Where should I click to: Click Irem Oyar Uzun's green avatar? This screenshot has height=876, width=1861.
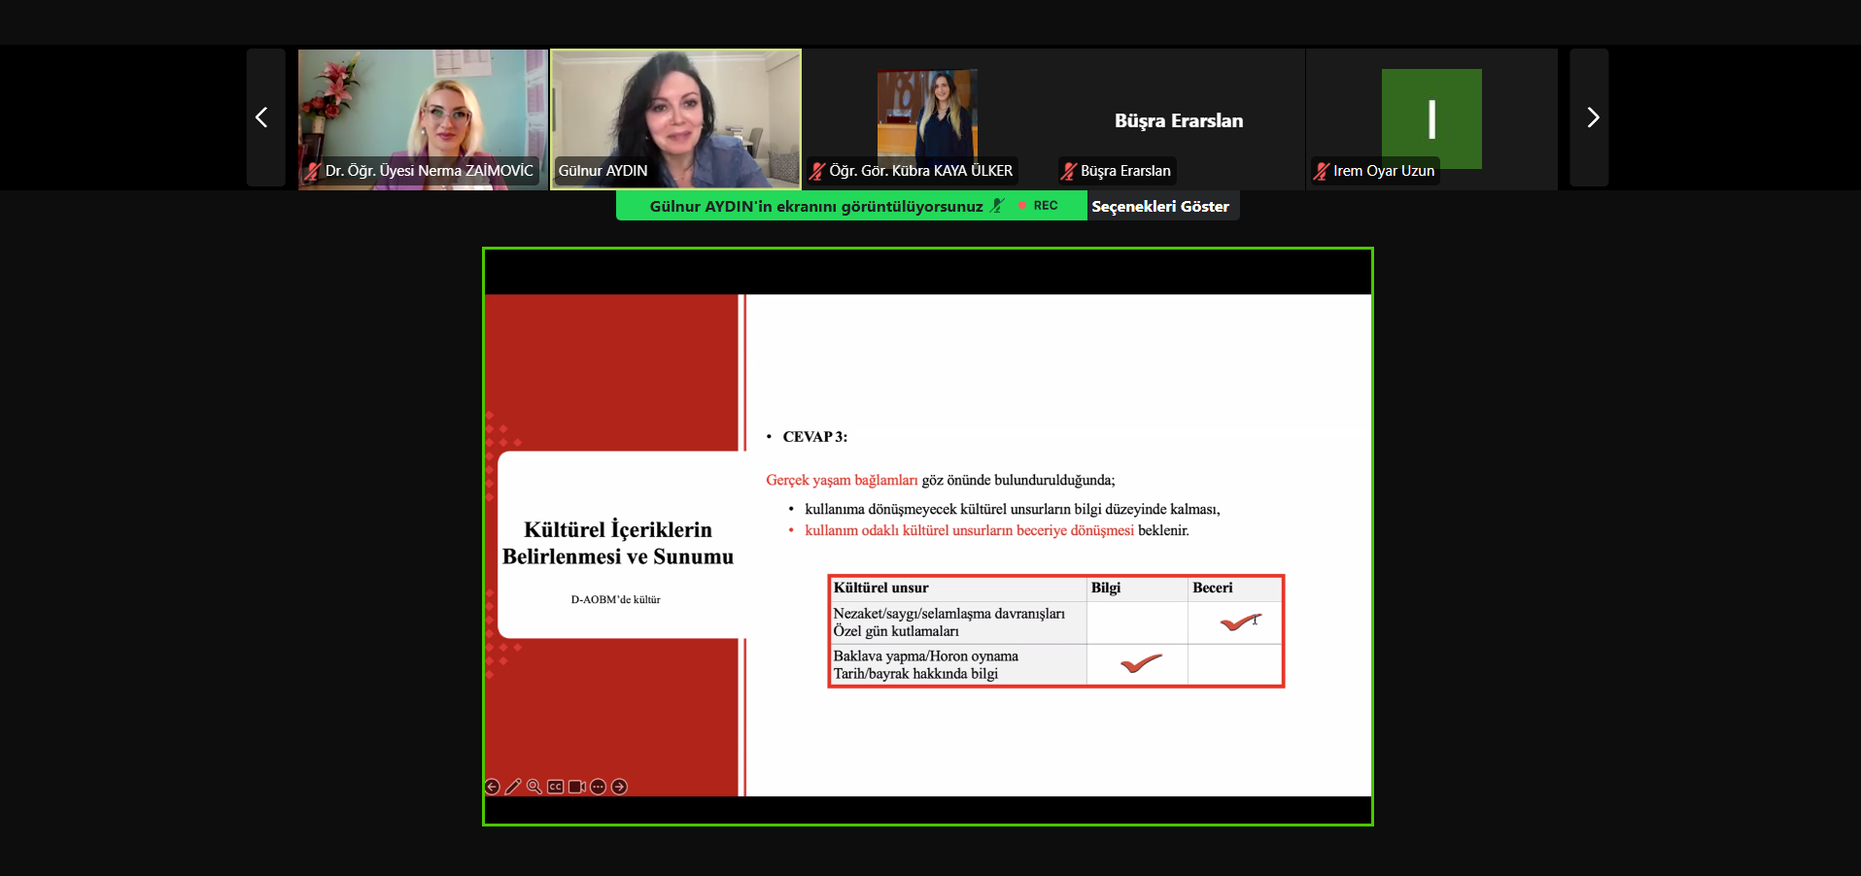pyautogui.click(x=1431, y=118)
